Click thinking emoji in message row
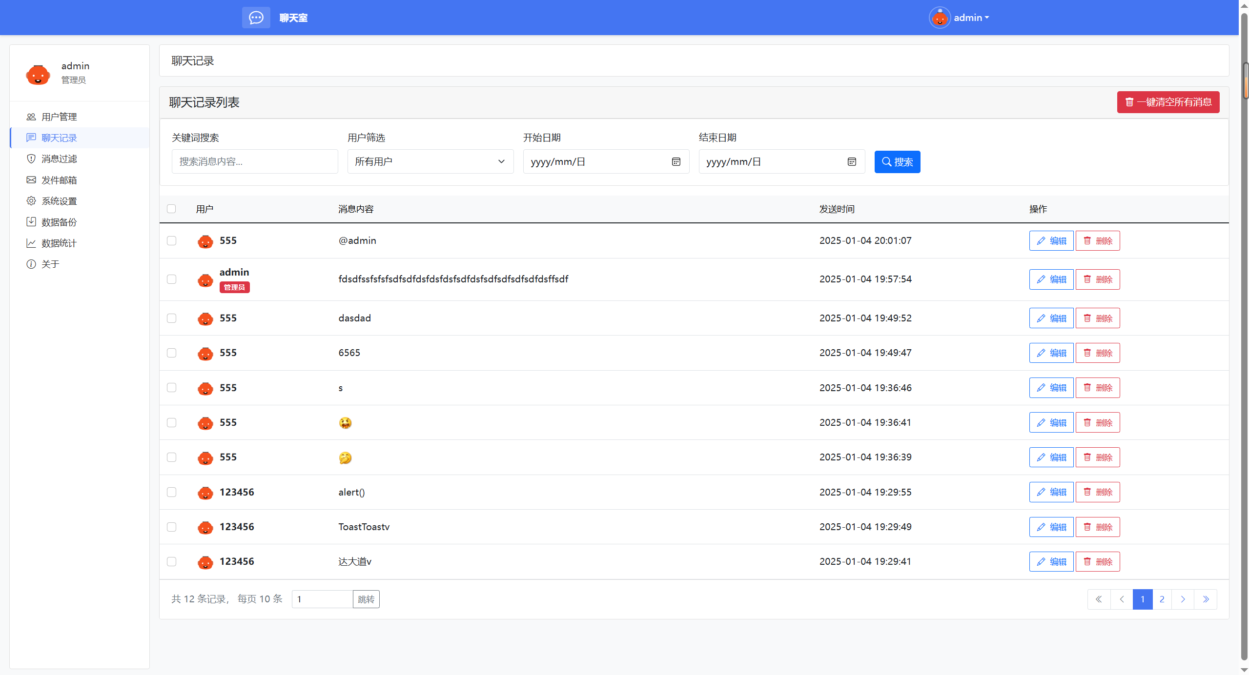The height and width of the screenshot is (675, 1249). click(x=345, y=457)
